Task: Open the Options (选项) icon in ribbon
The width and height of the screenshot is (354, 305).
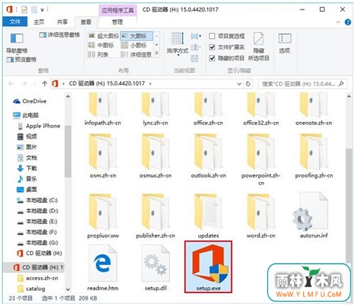Action: point(284,39)
